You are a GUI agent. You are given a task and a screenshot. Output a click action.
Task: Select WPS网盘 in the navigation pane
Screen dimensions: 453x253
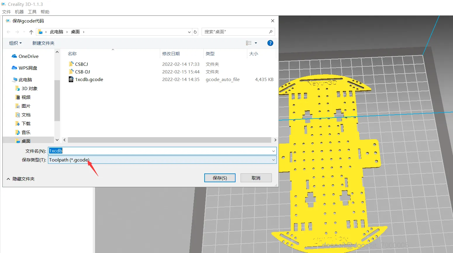click(28, 68)
